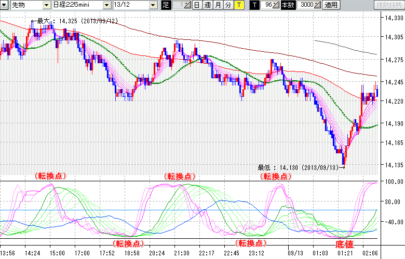Click the 複数銘柄 multiple symbols button
This screenshot has height=259, width=405.
tap(389, 5)
